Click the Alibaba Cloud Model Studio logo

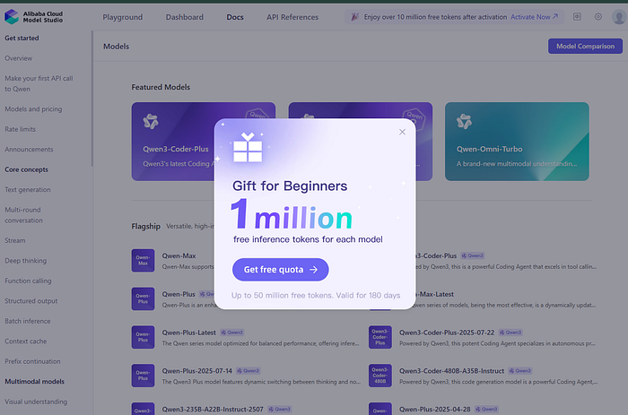pos(34,17)
